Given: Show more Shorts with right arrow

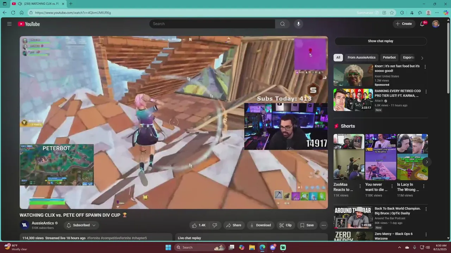Looking at the screenshot, I should click(427, 162).
